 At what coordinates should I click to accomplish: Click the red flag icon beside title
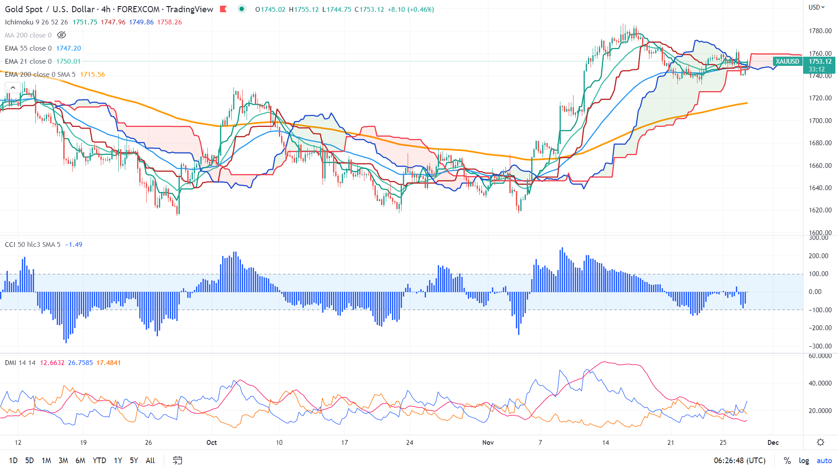[223, 9]
